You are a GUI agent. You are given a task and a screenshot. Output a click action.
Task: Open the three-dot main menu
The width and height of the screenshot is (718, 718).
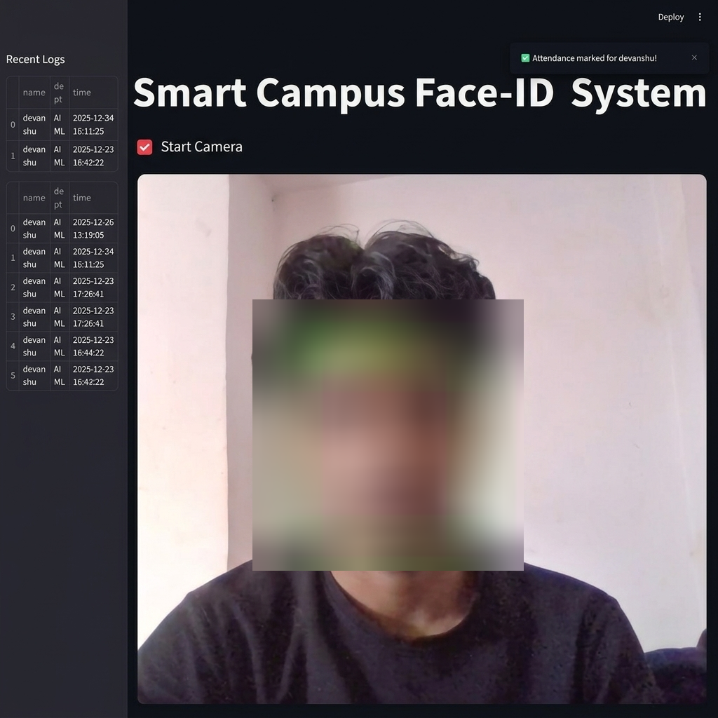coord(699,17)
